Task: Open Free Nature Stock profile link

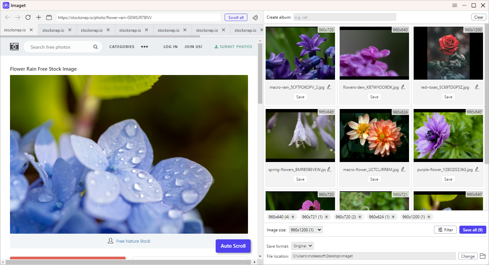Action: 133,241
